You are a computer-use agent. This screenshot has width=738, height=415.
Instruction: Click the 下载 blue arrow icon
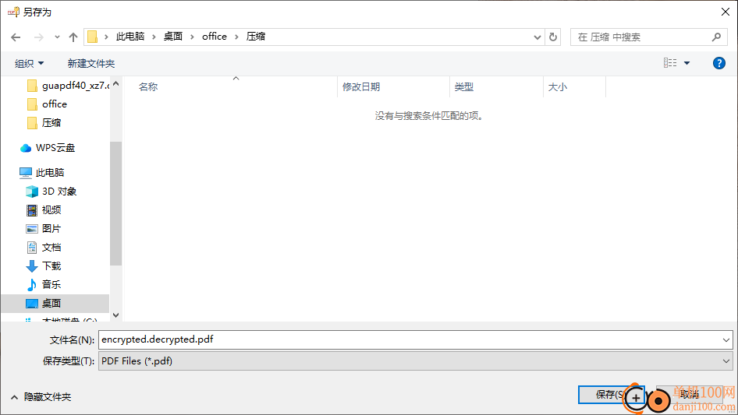pos(31,266)
